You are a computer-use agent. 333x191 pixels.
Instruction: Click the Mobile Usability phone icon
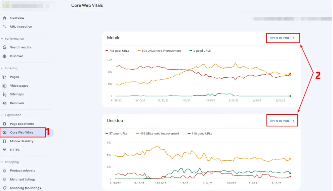tap(4, 141)
